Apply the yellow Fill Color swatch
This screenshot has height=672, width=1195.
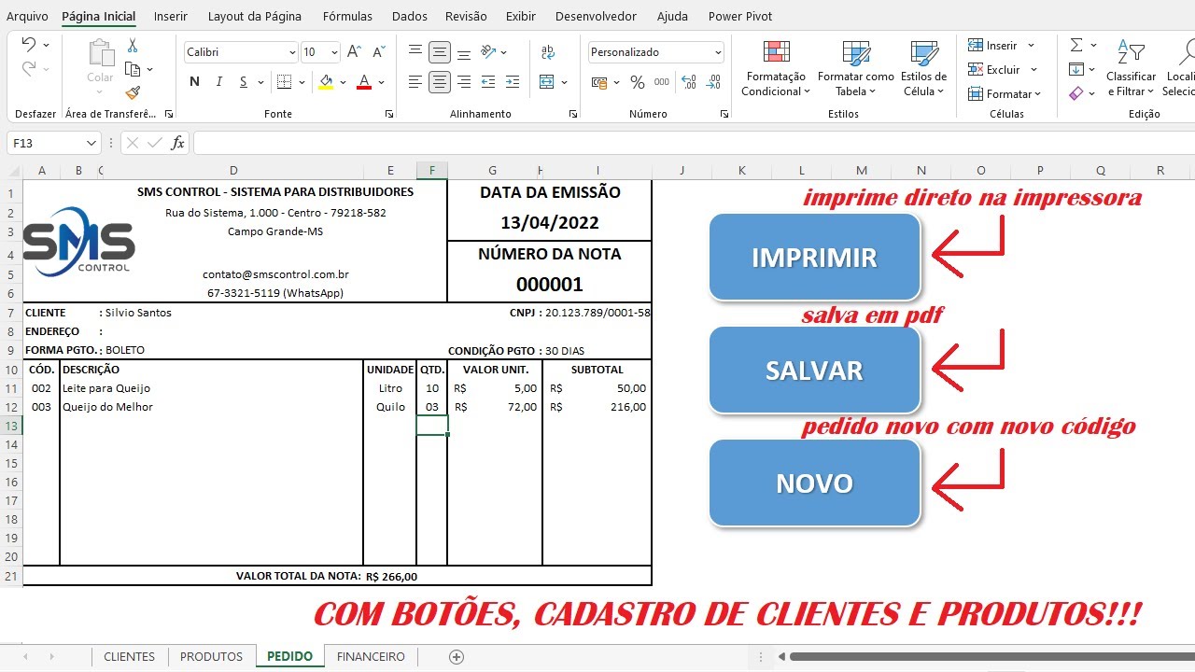pyautogui.click(x=326, y=82)
